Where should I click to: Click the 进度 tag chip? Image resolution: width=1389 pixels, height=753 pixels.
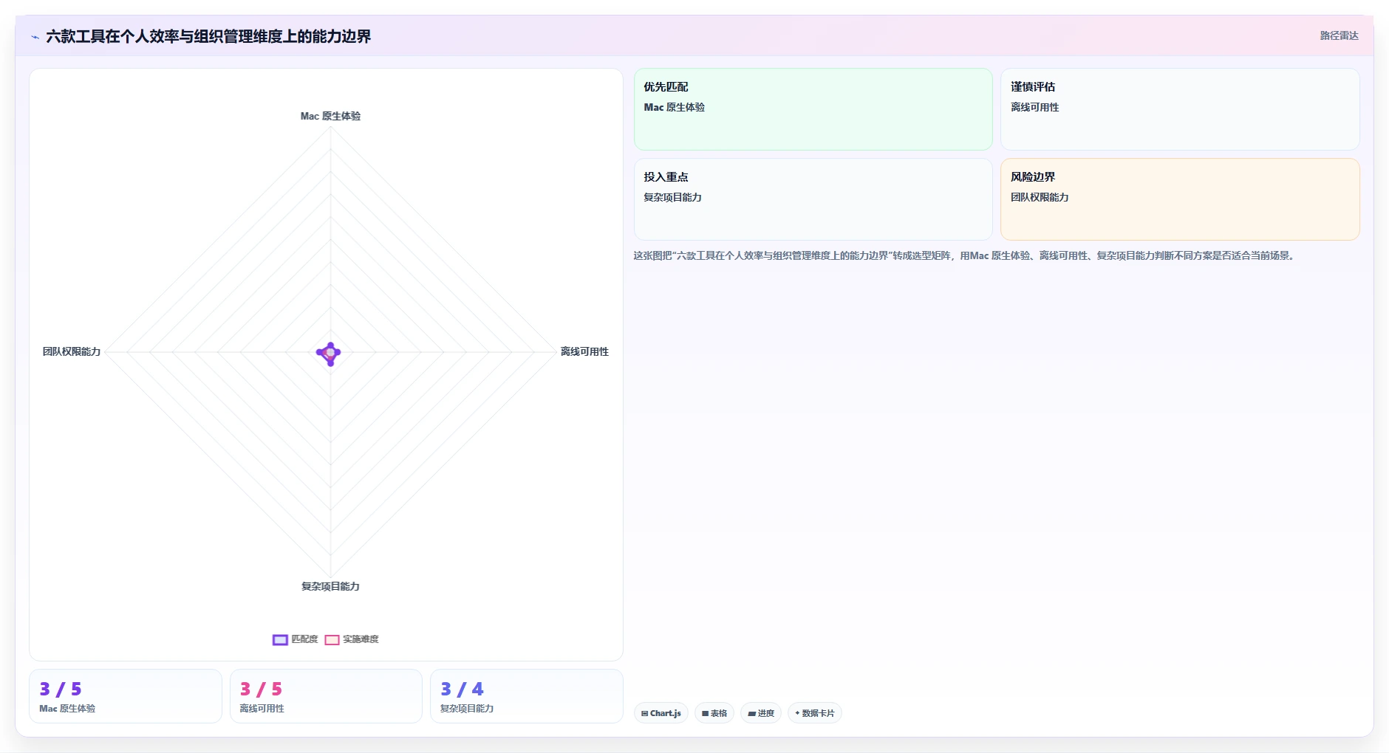click(761, 713)
